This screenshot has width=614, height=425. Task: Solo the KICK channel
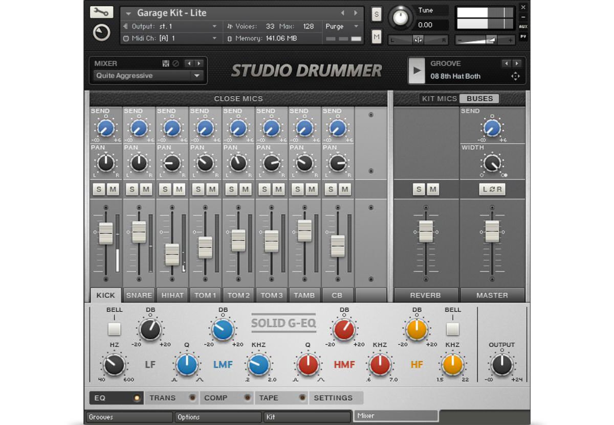(x=99, y=190)
